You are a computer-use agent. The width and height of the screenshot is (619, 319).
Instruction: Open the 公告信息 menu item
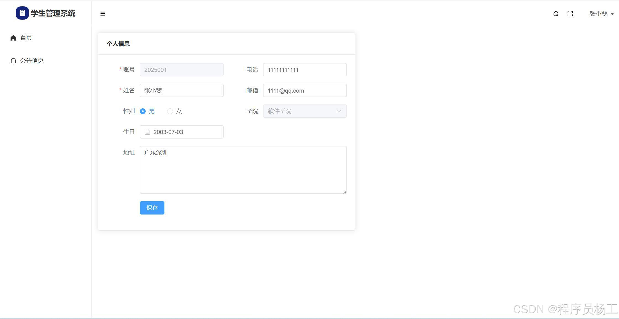32,61
